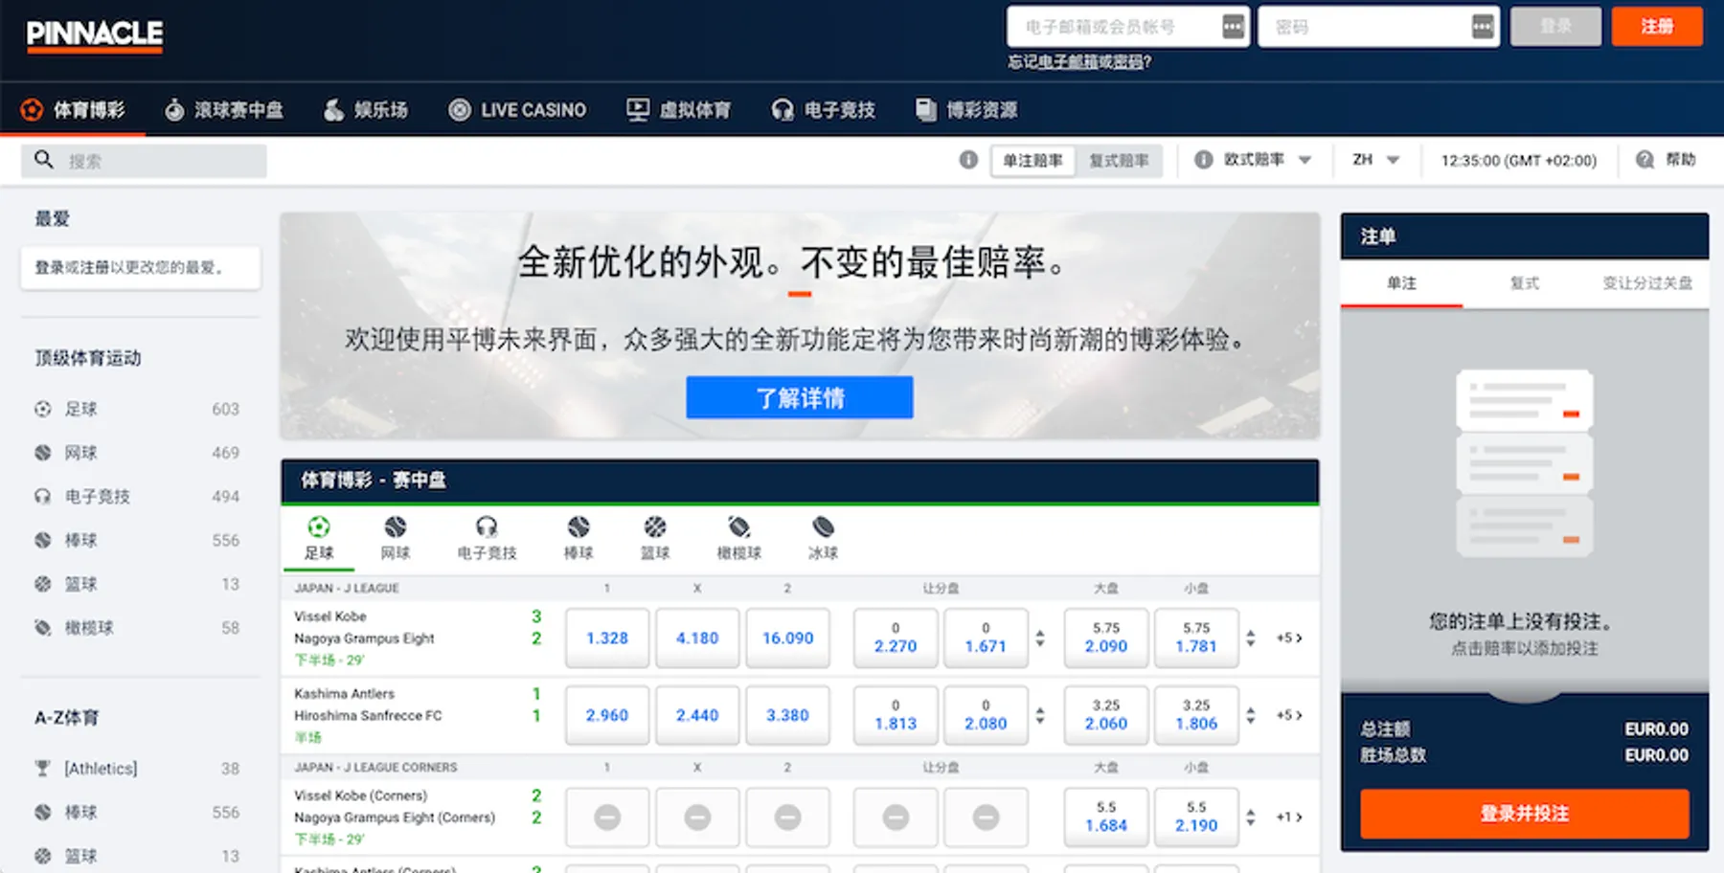Pick Nagoya away odds 16.090
This screenshot has height=873, width=1724.
click(787, 638)
